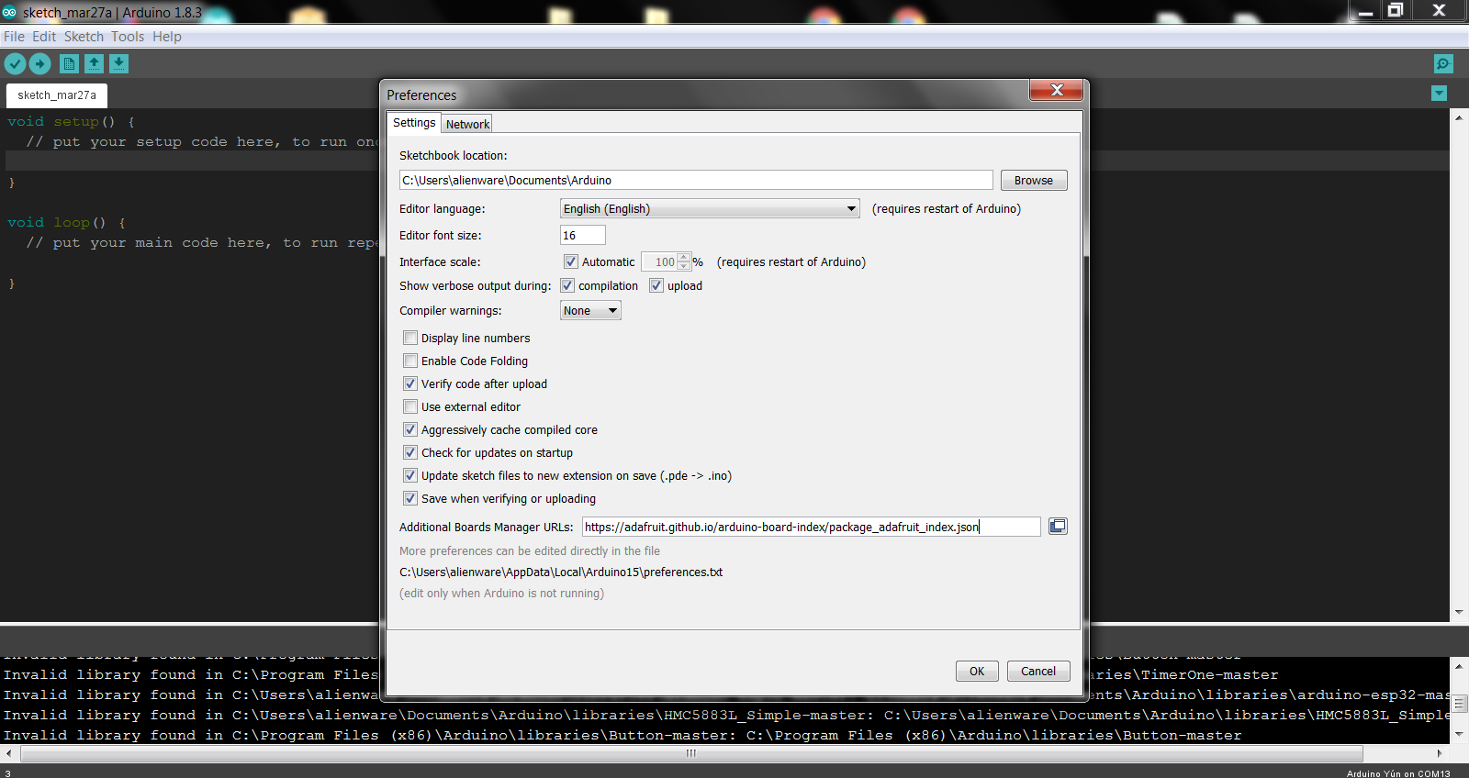Click the editor vertical scrollbar up arrow

pos(1459,117)
